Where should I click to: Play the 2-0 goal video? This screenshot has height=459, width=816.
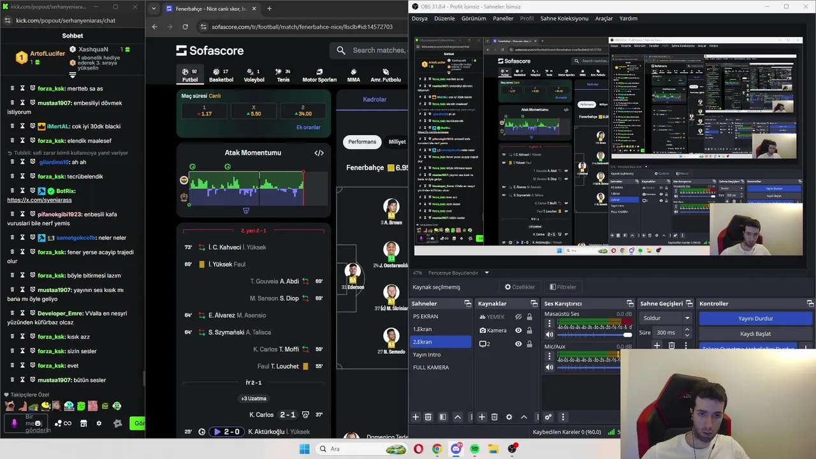pyautogui.click(x=226, y=432)
